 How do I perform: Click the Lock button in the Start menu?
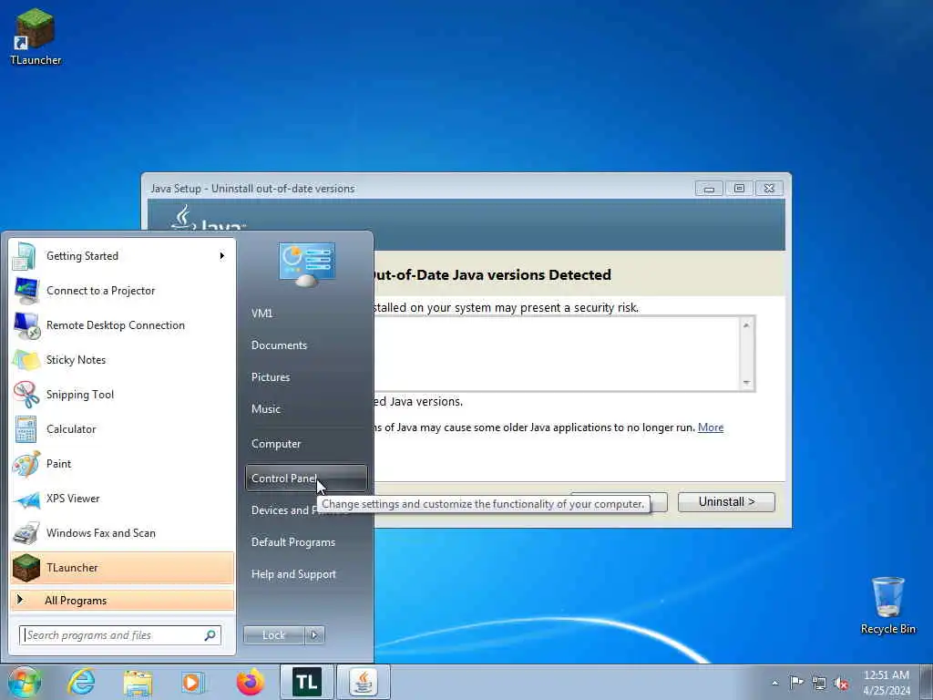(x=274, y=635)
